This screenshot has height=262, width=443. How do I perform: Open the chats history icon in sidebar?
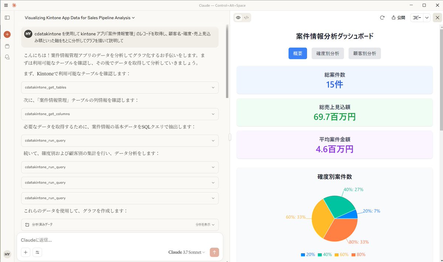point(7,57)
